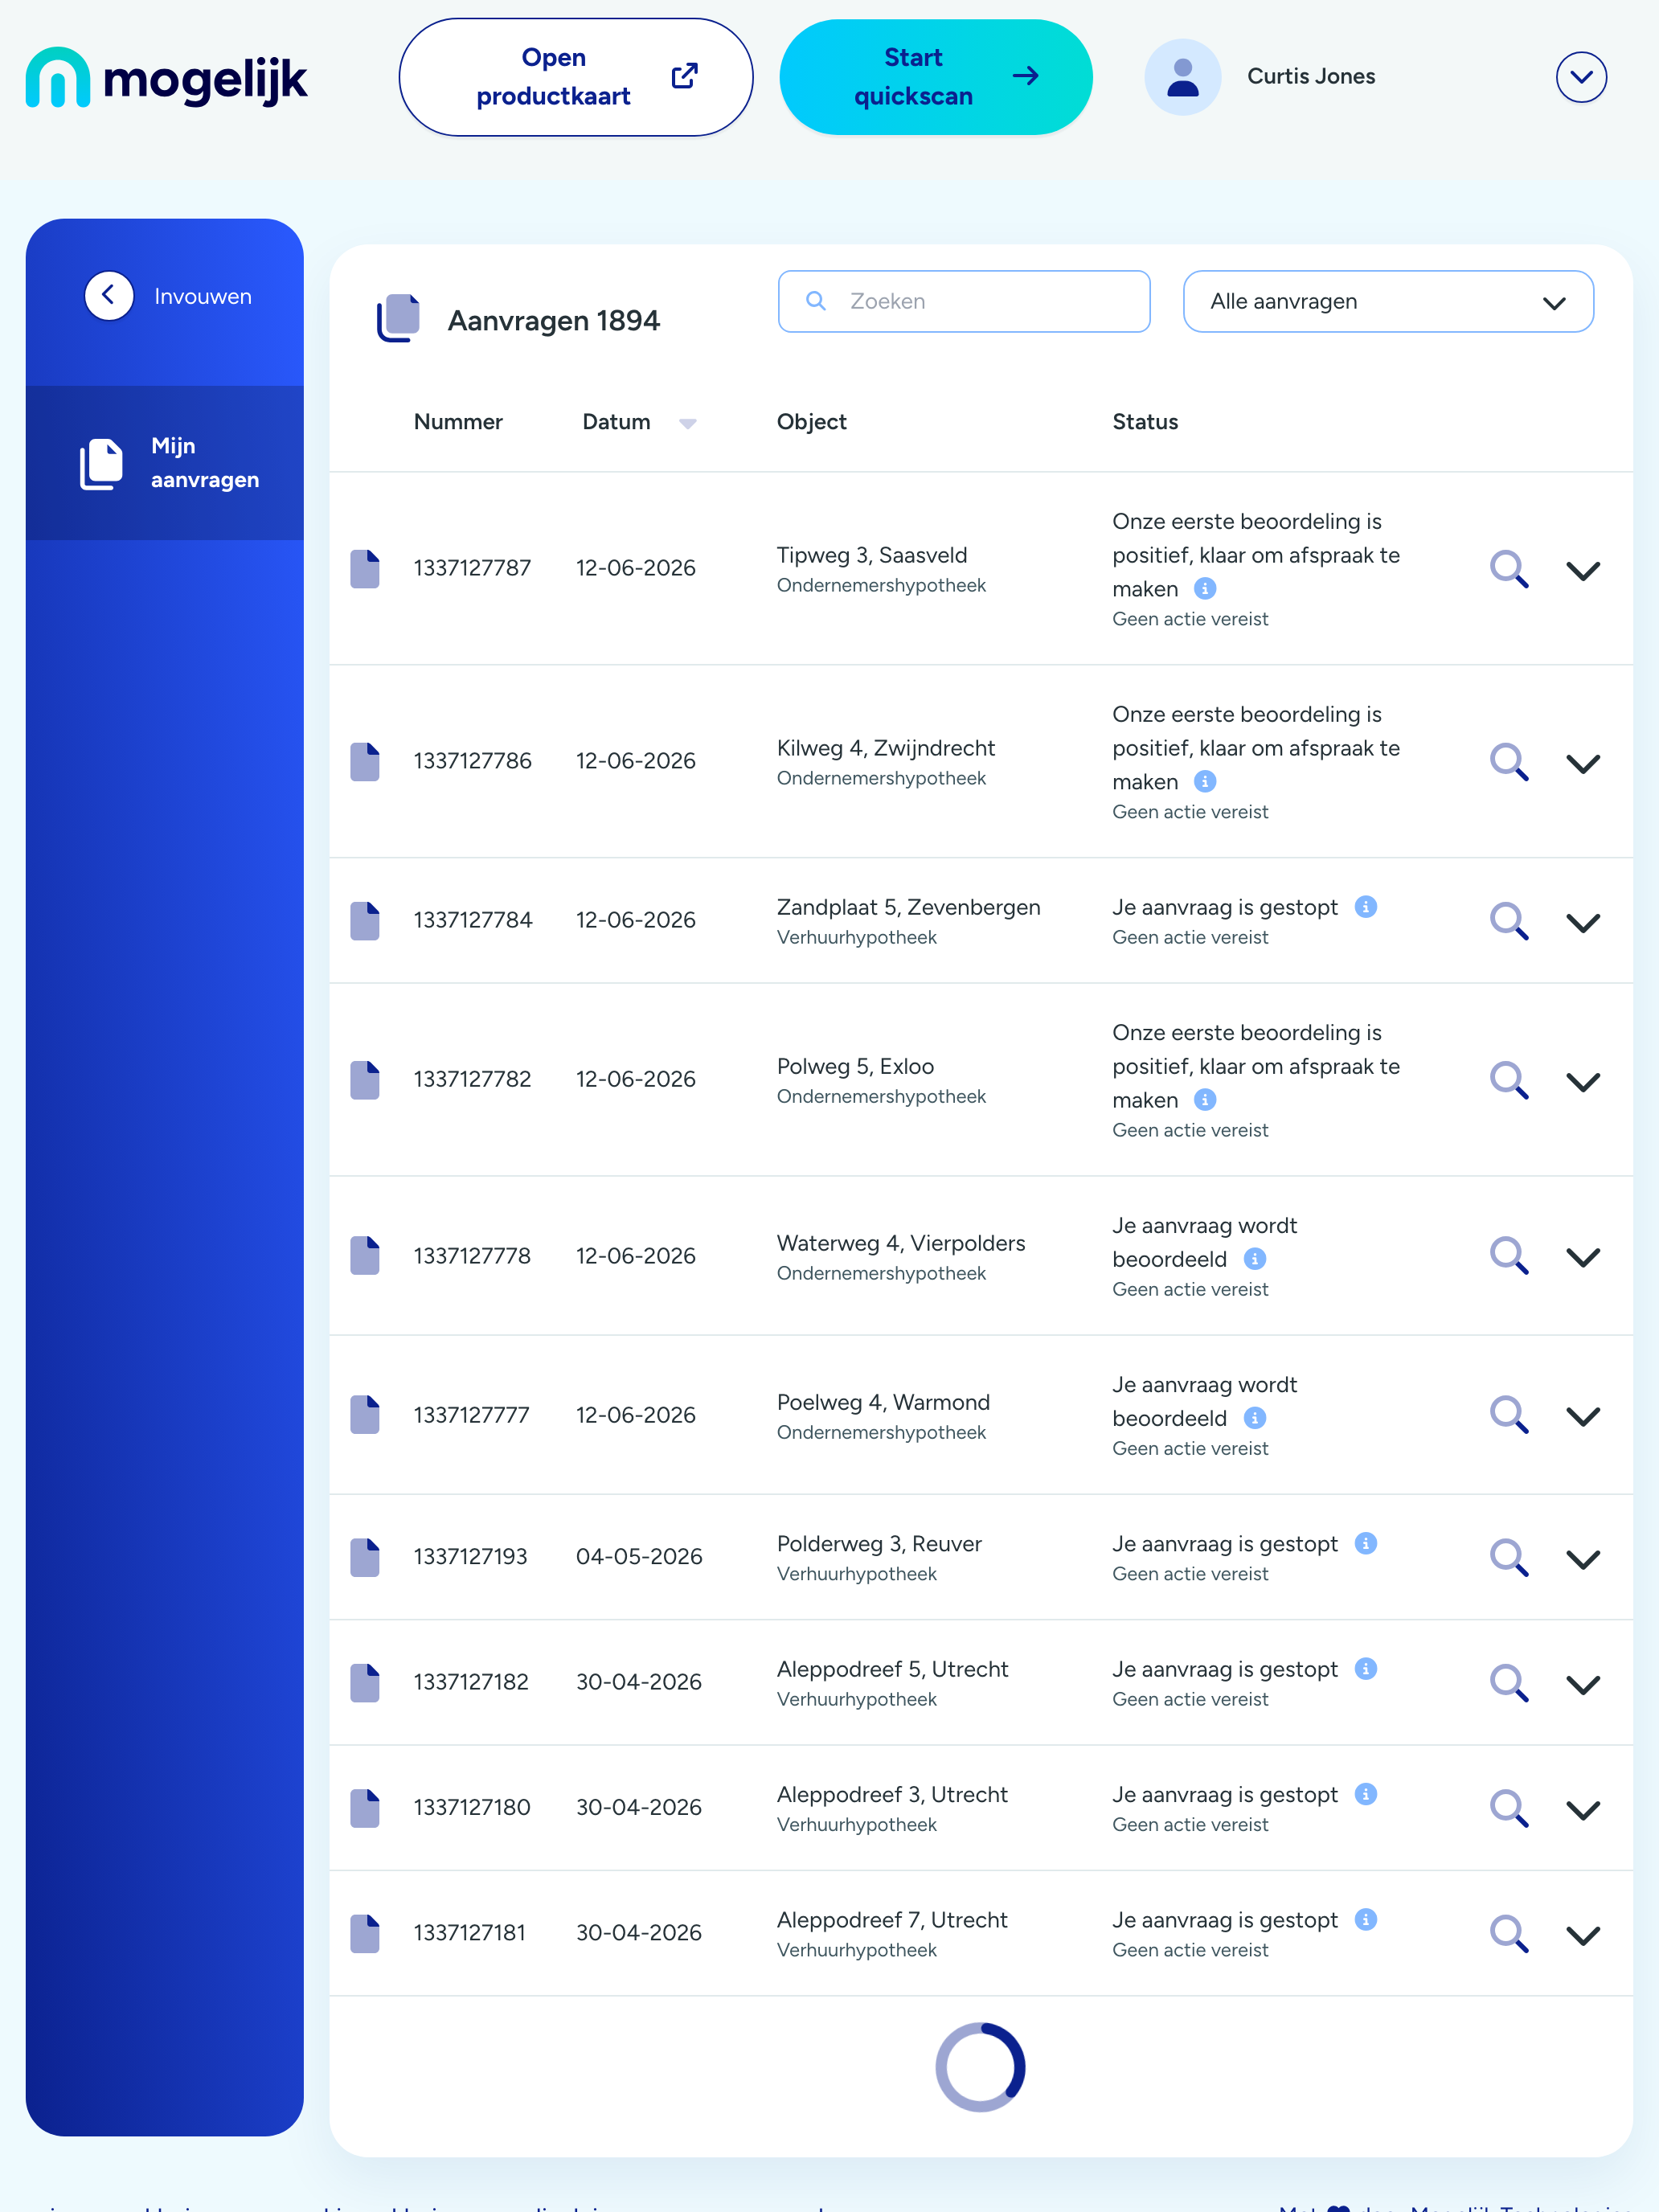The width and height of the screenshot is (1659, 2212).
Task: Show status info for Aleppodreef 3, Utrecht
Action: 1365,1793
